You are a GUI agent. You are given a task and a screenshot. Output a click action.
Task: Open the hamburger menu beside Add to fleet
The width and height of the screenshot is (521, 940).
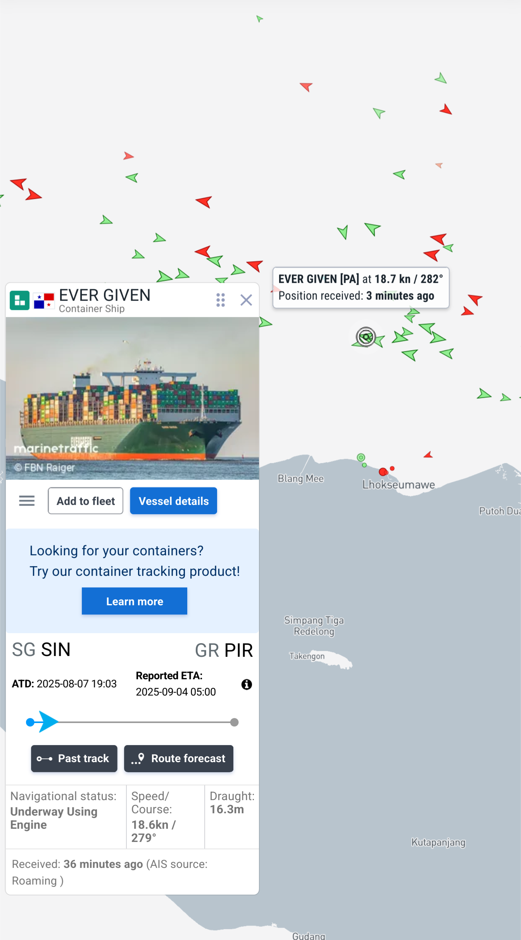pos(27,501)
